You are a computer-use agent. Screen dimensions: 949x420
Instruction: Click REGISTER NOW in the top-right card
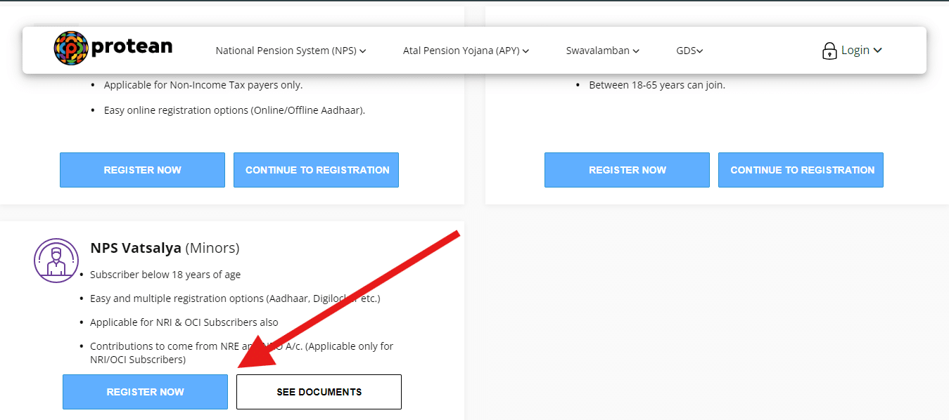[x=627, y=169]
